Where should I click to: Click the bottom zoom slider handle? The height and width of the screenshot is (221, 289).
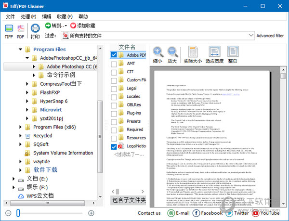click(18, 213)
